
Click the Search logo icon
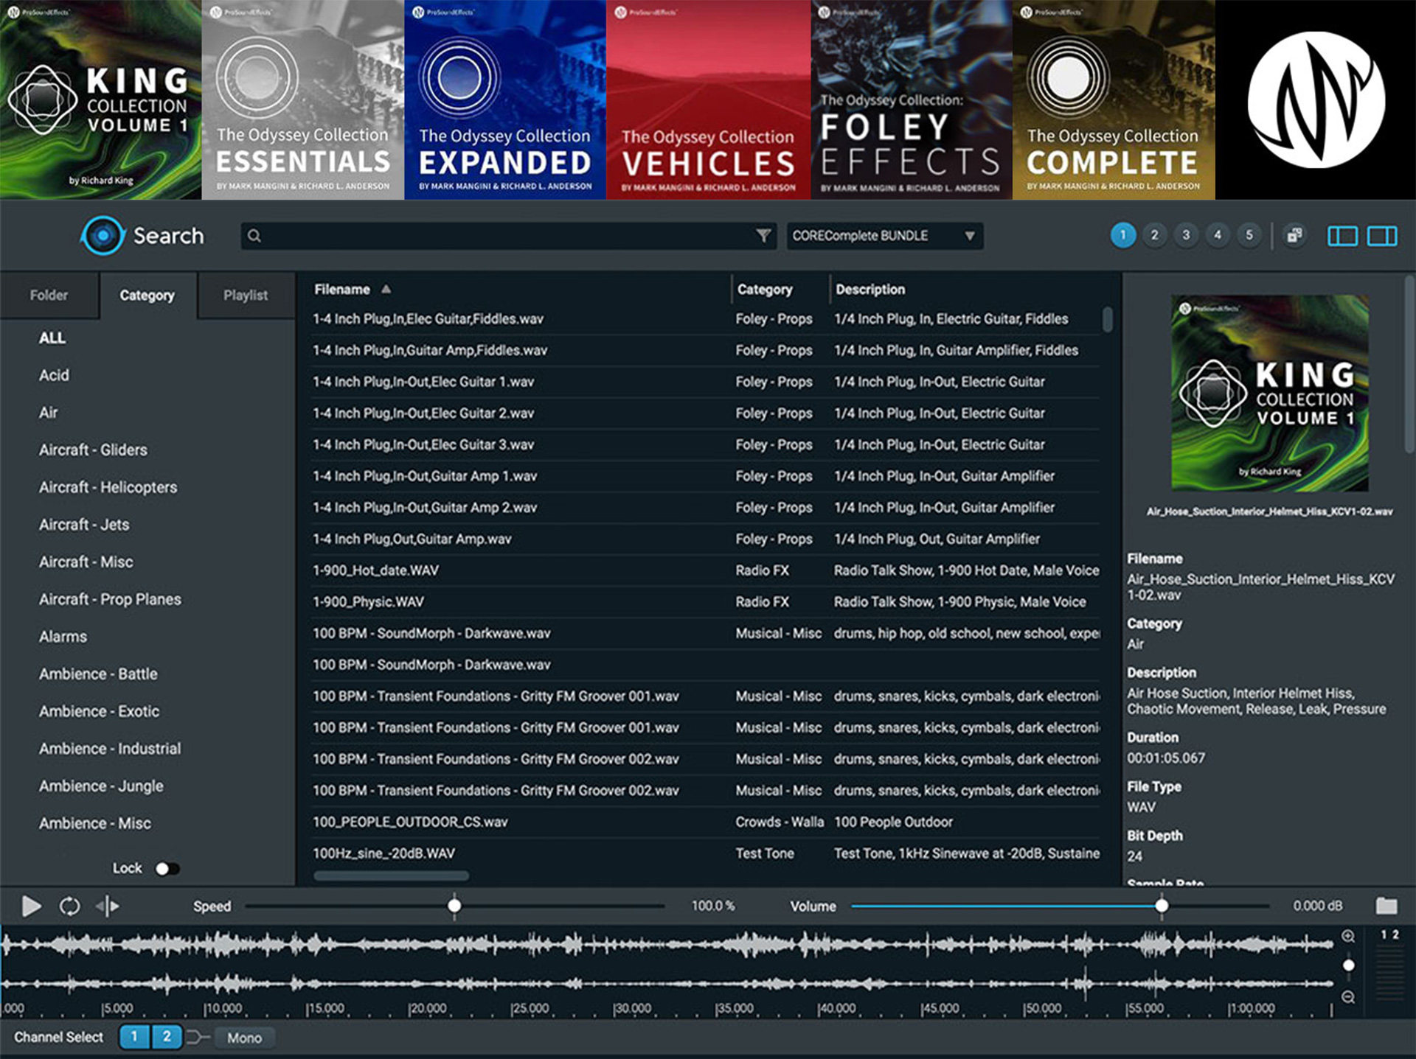tap(103, 236)
